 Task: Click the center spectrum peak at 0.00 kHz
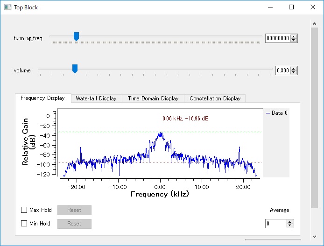pyautogui.click(x=160, y=134)
